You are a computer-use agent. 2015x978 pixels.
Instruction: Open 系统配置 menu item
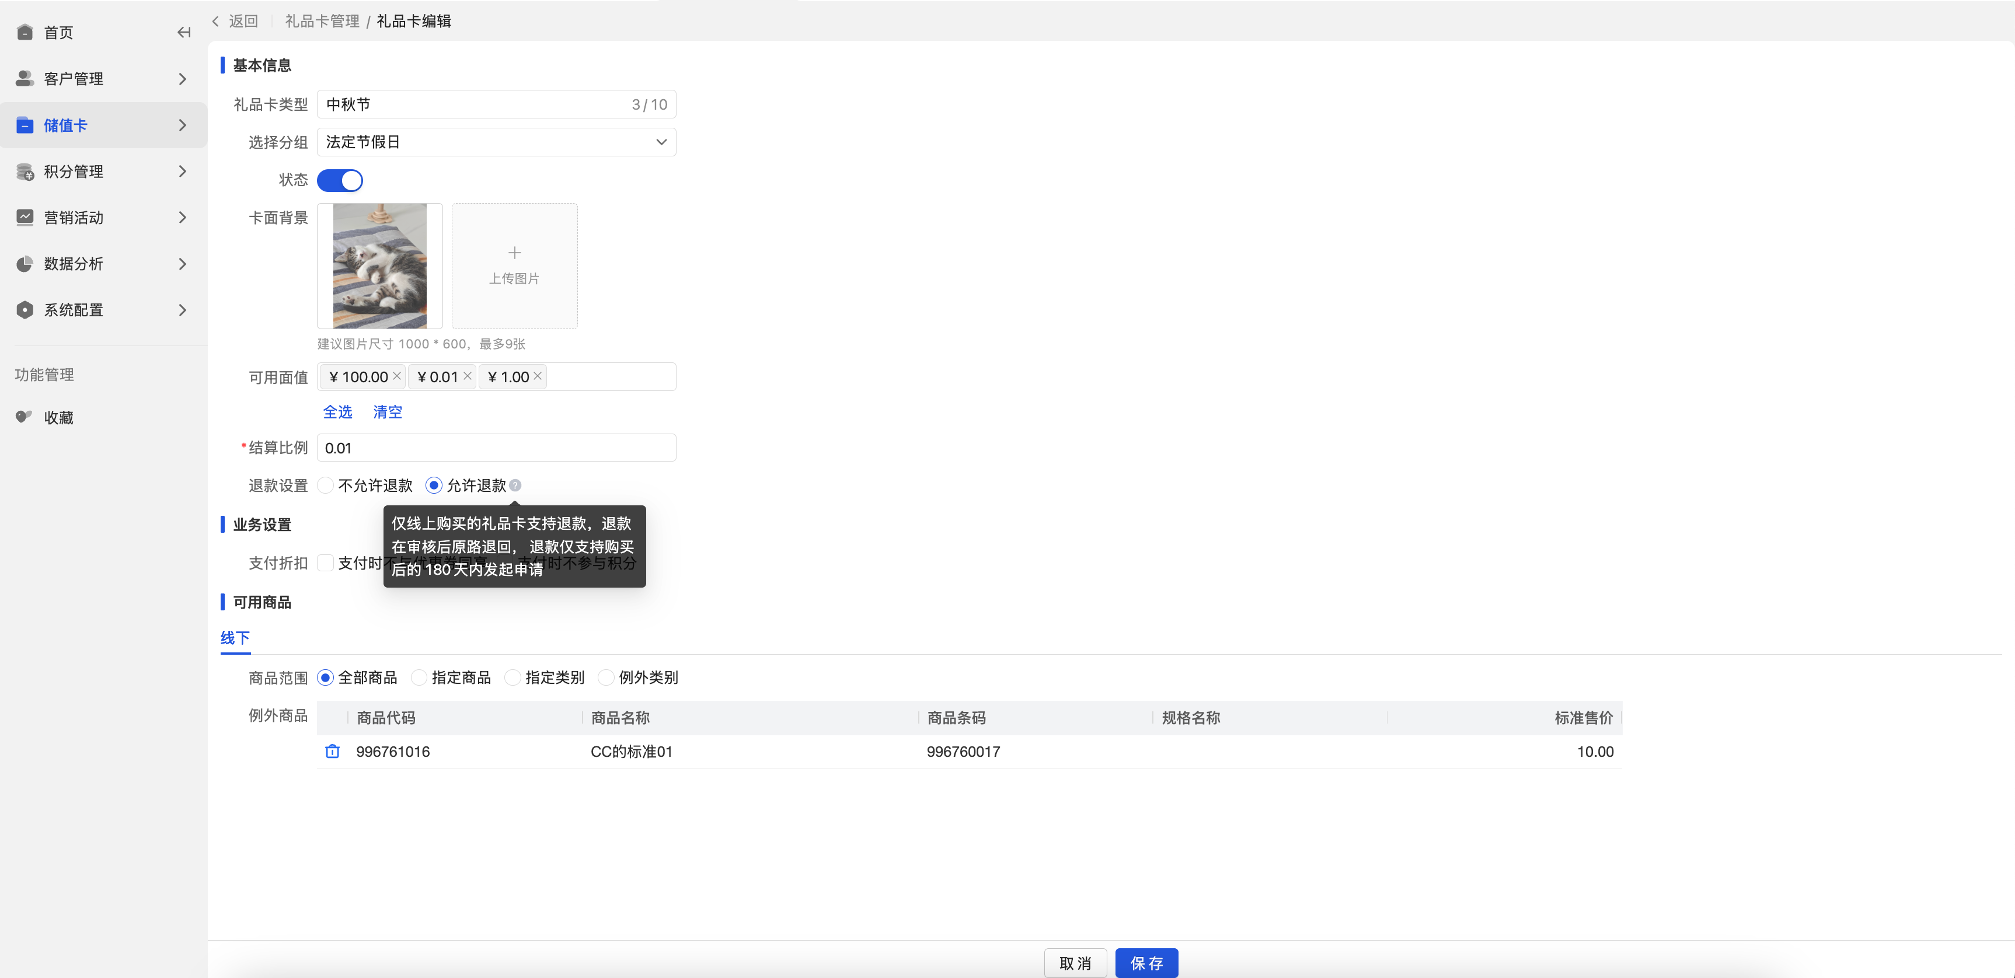coord(74,310)
